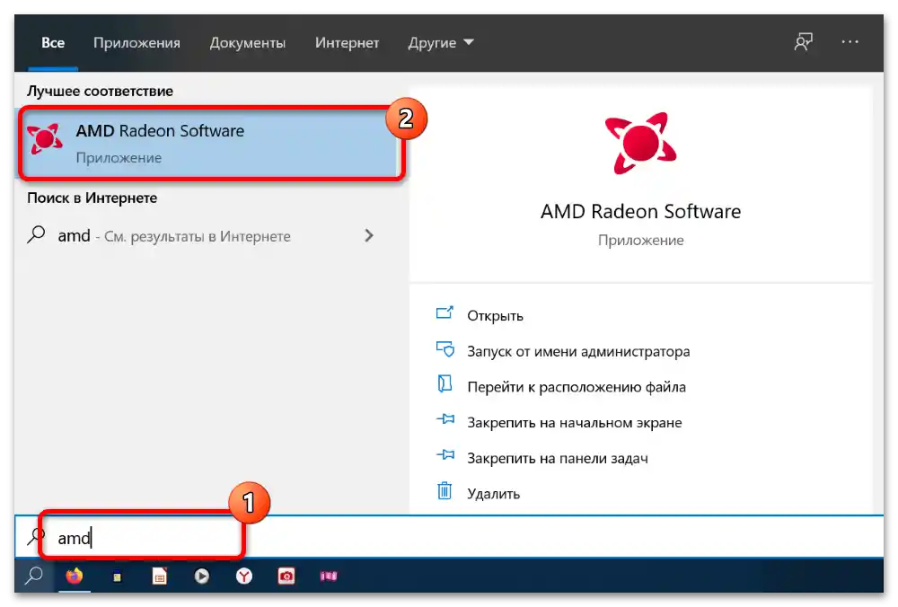Click the Open icon beside Открыть
The width and height of the screenshot is (898, 607).
[x=445, y=312]
